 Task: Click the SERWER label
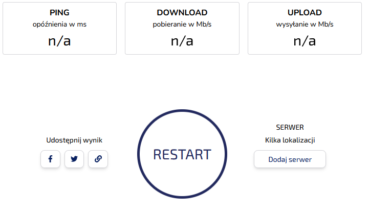click(290, 127)
